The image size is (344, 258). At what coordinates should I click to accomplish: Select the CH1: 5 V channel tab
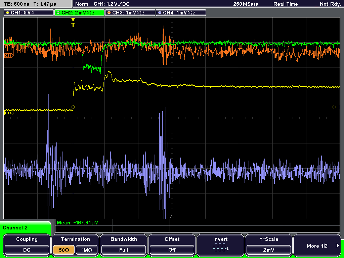pos(29,12)
